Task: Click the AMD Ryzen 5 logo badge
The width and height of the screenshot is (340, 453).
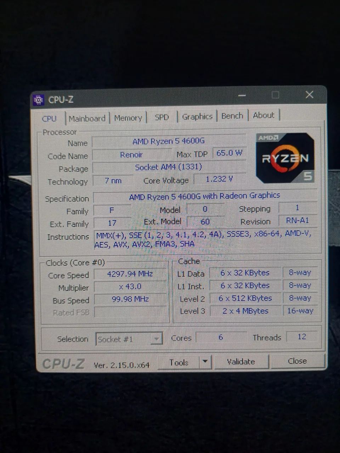Action: coord(285,158)
